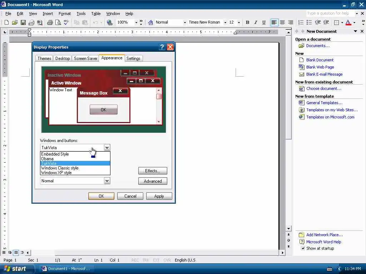Image resolution: width=366 pixels, height=274 pixels.
Task: Open the Blank Web Page link
Action: click(320, 67)
